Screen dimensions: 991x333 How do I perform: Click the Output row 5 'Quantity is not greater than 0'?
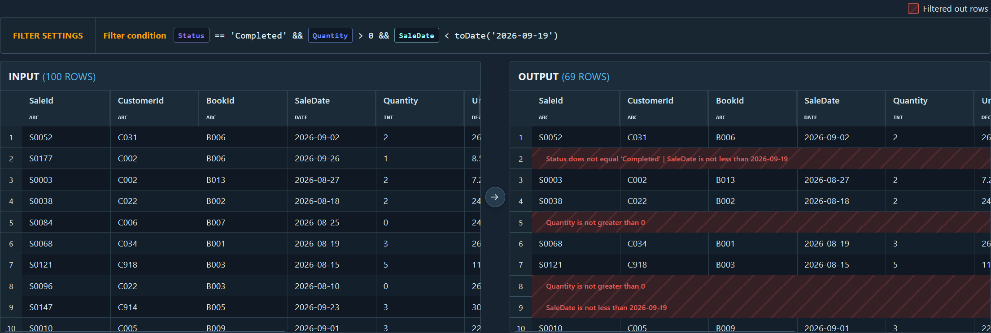tap(595, 222)
